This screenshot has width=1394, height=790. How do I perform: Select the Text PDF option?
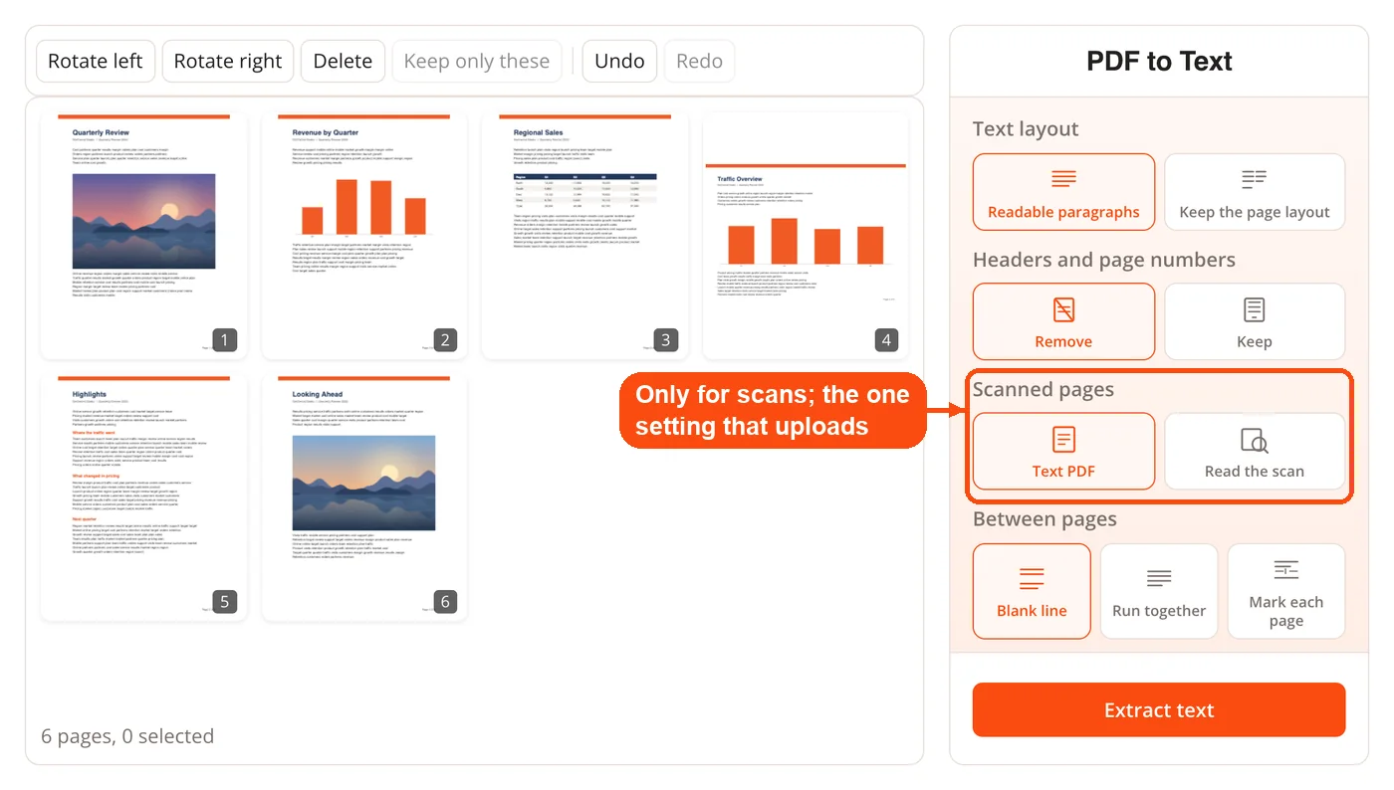click(x=1063, y=452)
